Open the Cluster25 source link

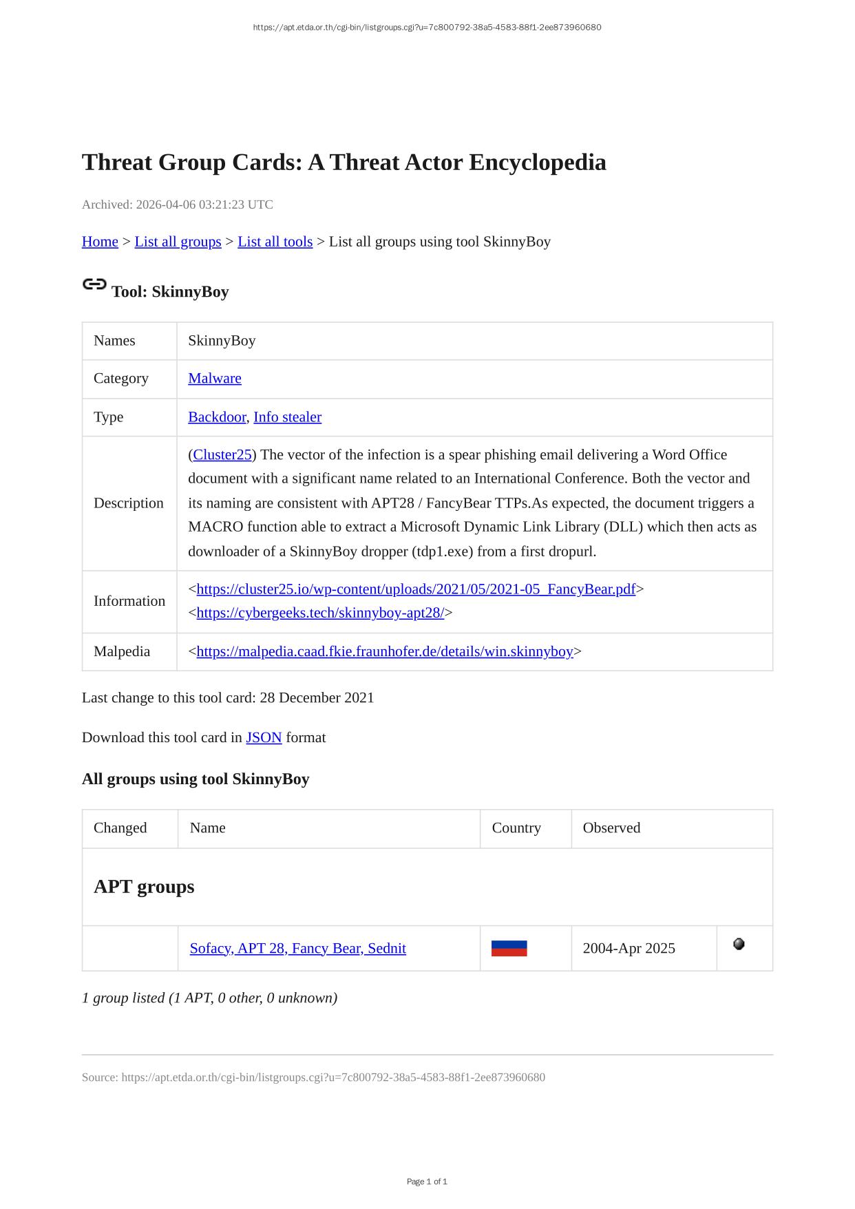pyautogui.click(x=222, y=454)
